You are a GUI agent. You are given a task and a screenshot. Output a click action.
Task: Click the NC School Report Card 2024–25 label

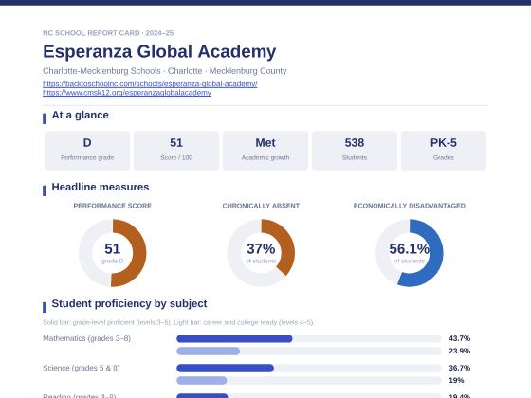108,33
